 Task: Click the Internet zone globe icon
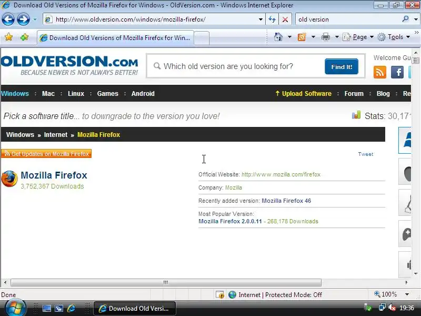232,295
